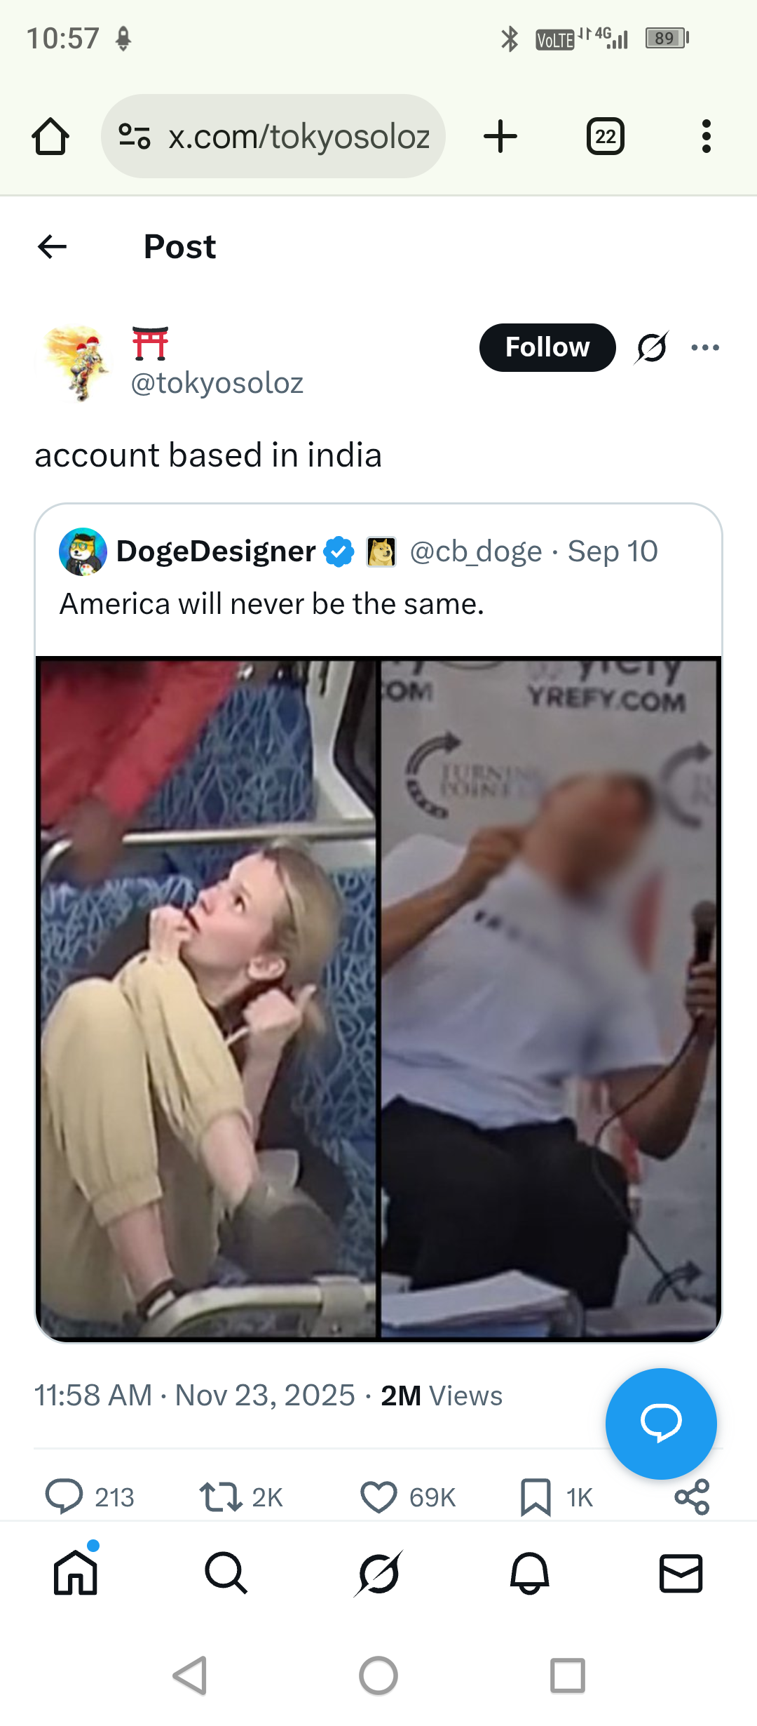Open the @tokyosoloz profile handle
This screenshot has height=1726, width=757.
pos(217,383)
